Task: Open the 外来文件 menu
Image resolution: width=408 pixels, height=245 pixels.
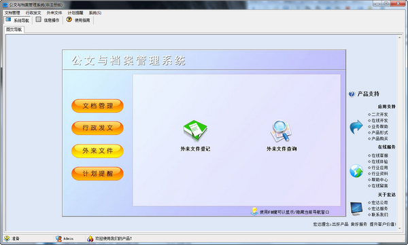Action: click(54, 13)
